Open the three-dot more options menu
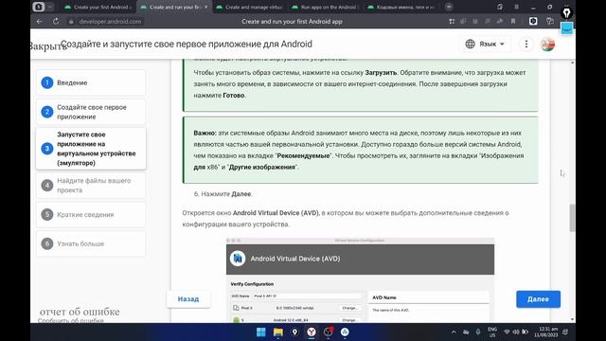 [526, 45]
